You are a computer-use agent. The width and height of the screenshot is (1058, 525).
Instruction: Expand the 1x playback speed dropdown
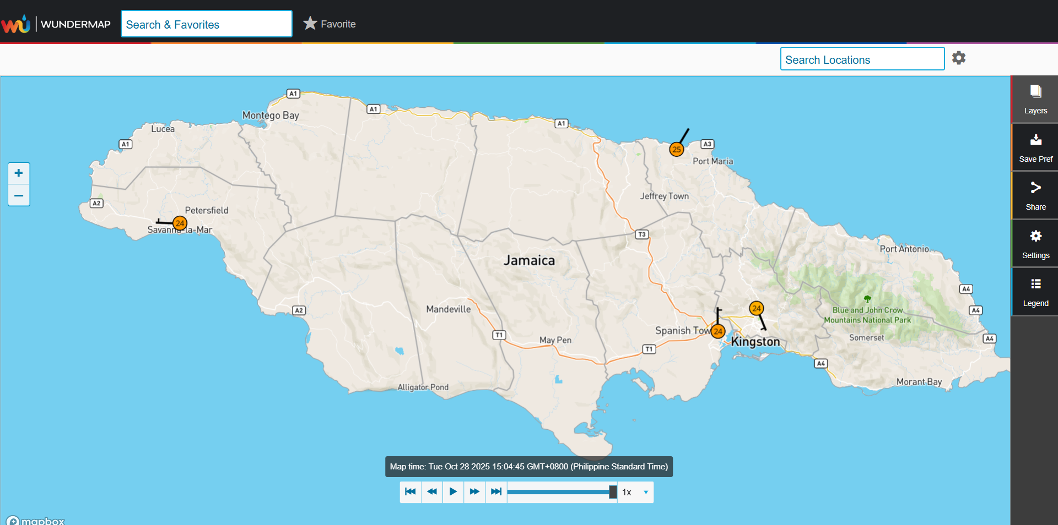coord(635,493)
